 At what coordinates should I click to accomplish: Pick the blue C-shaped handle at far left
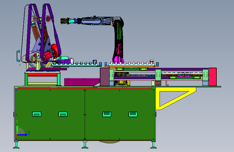(x=18, y=56)
